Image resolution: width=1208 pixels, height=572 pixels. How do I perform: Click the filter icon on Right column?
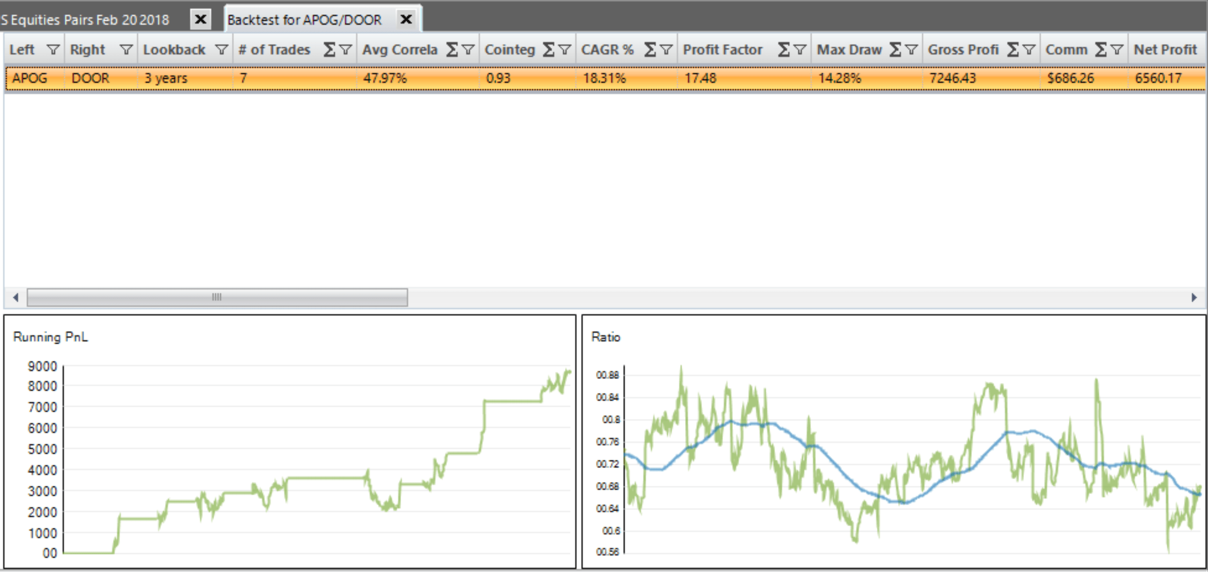[126, 50]
